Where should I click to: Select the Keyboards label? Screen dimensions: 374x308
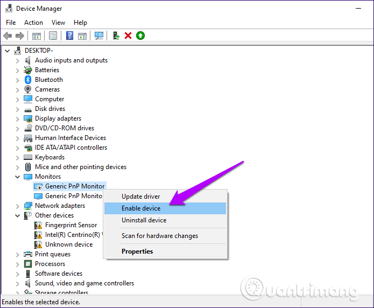click(50, 157)
